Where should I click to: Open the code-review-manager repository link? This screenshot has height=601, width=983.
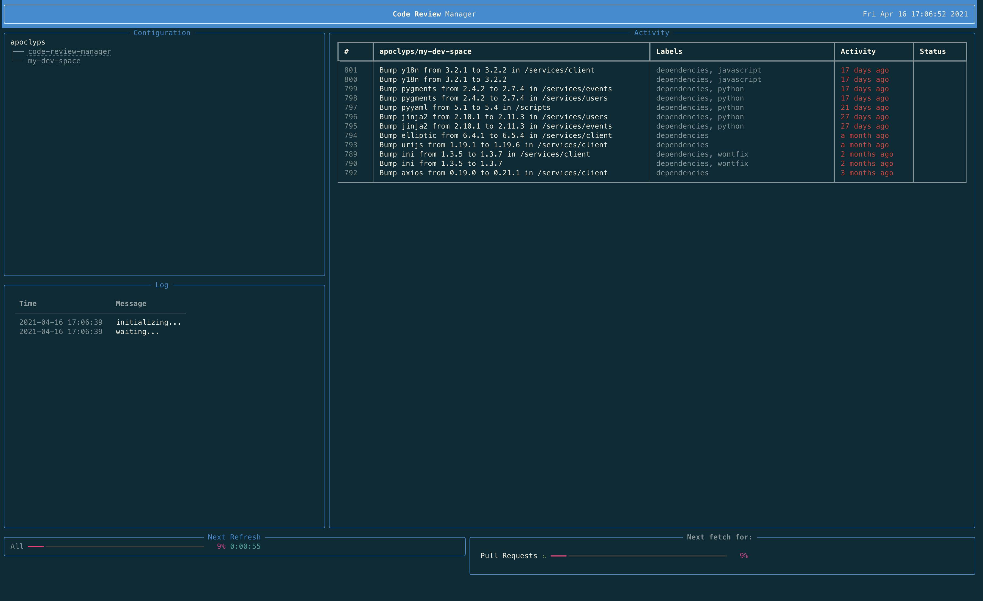click(x=69, y=51)
